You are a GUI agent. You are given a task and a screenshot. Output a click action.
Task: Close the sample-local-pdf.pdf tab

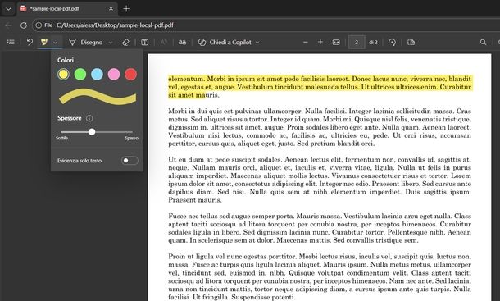coord(111,9)
